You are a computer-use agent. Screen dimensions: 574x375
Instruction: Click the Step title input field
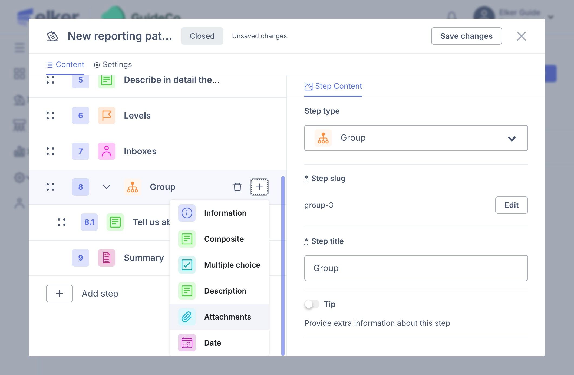tap(415, 268)
